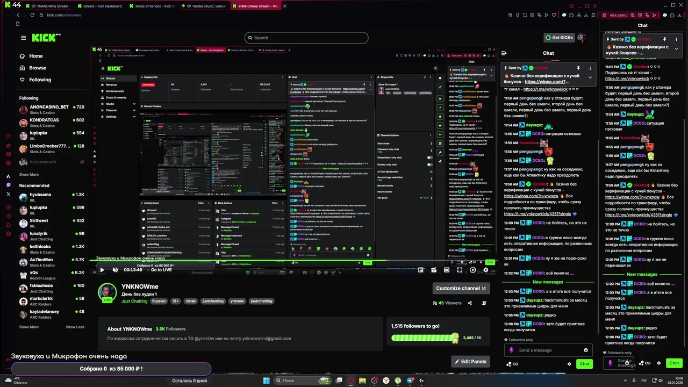
Task: Click the share icon next to 45 Viewers
Action: click(470, 303)
